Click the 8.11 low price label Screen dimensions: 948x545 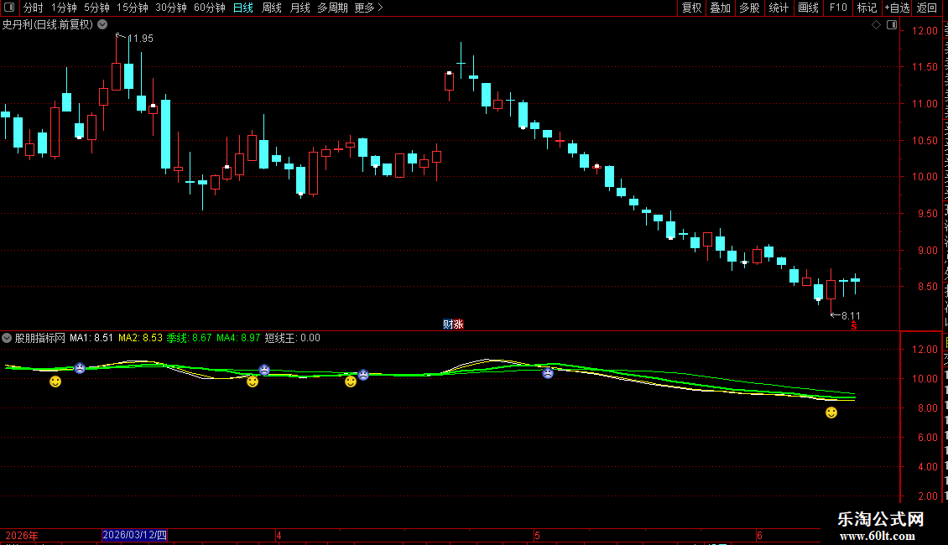click(x=851, y=315)
